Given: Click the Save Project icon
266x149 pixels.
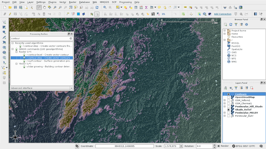Looking at the screenshot, I should [15, 8].
